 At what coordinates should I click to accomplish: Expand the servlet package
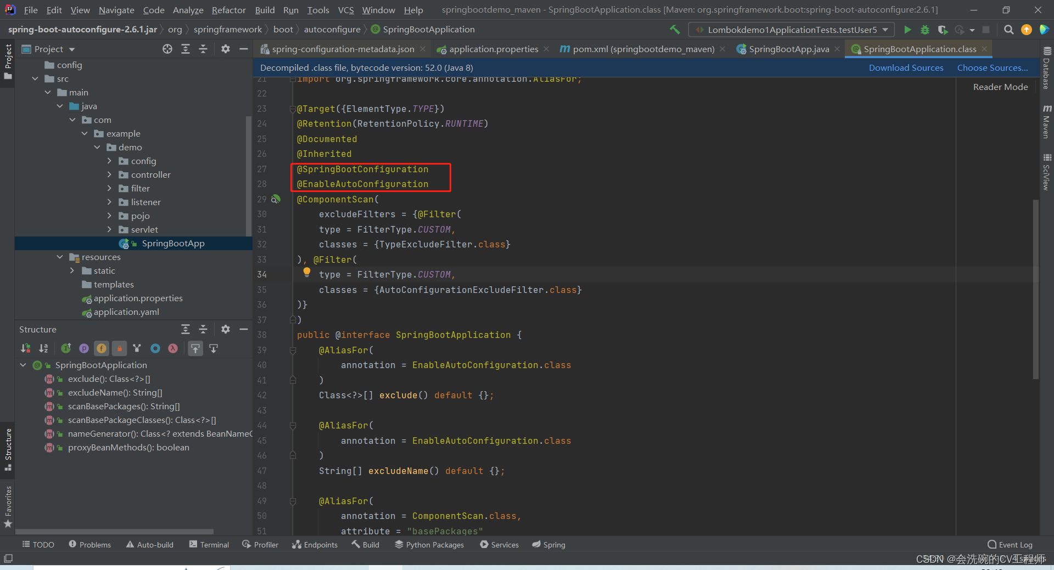(109, 229)
